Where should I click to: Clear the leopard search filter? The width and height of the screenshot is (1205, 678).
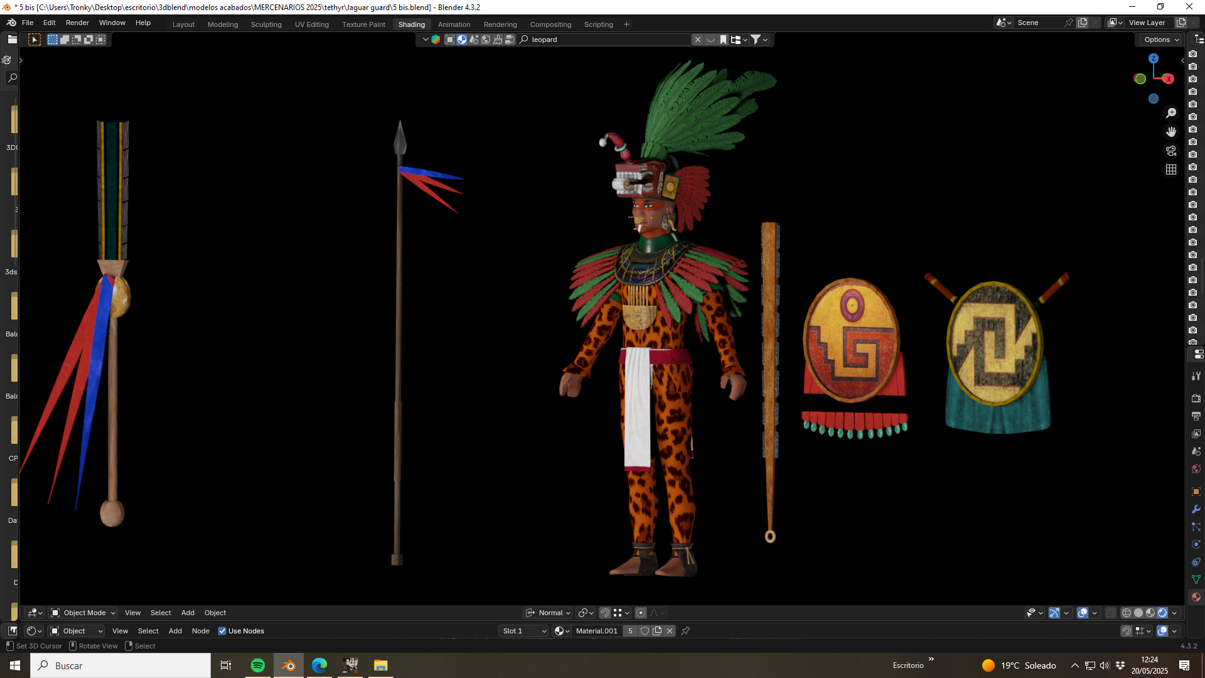tap(697, 40)
